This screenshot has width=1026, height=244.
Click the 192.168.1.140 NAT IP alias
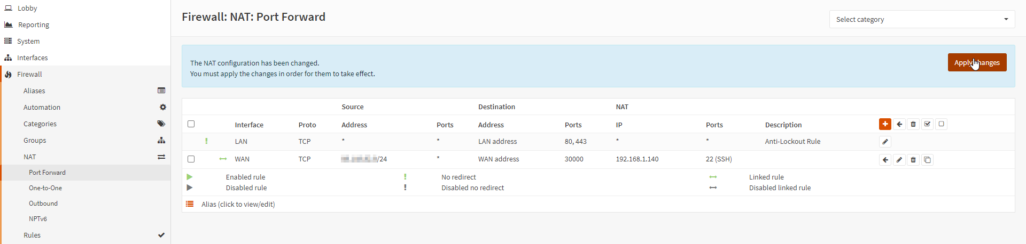tap(637, 159)
